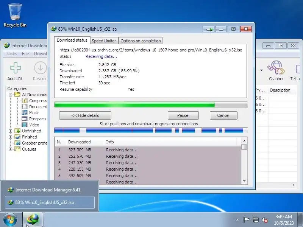The image size is (303, 227).
Task: Click the Downloaded column header
Action: click(x=85, y=142)
